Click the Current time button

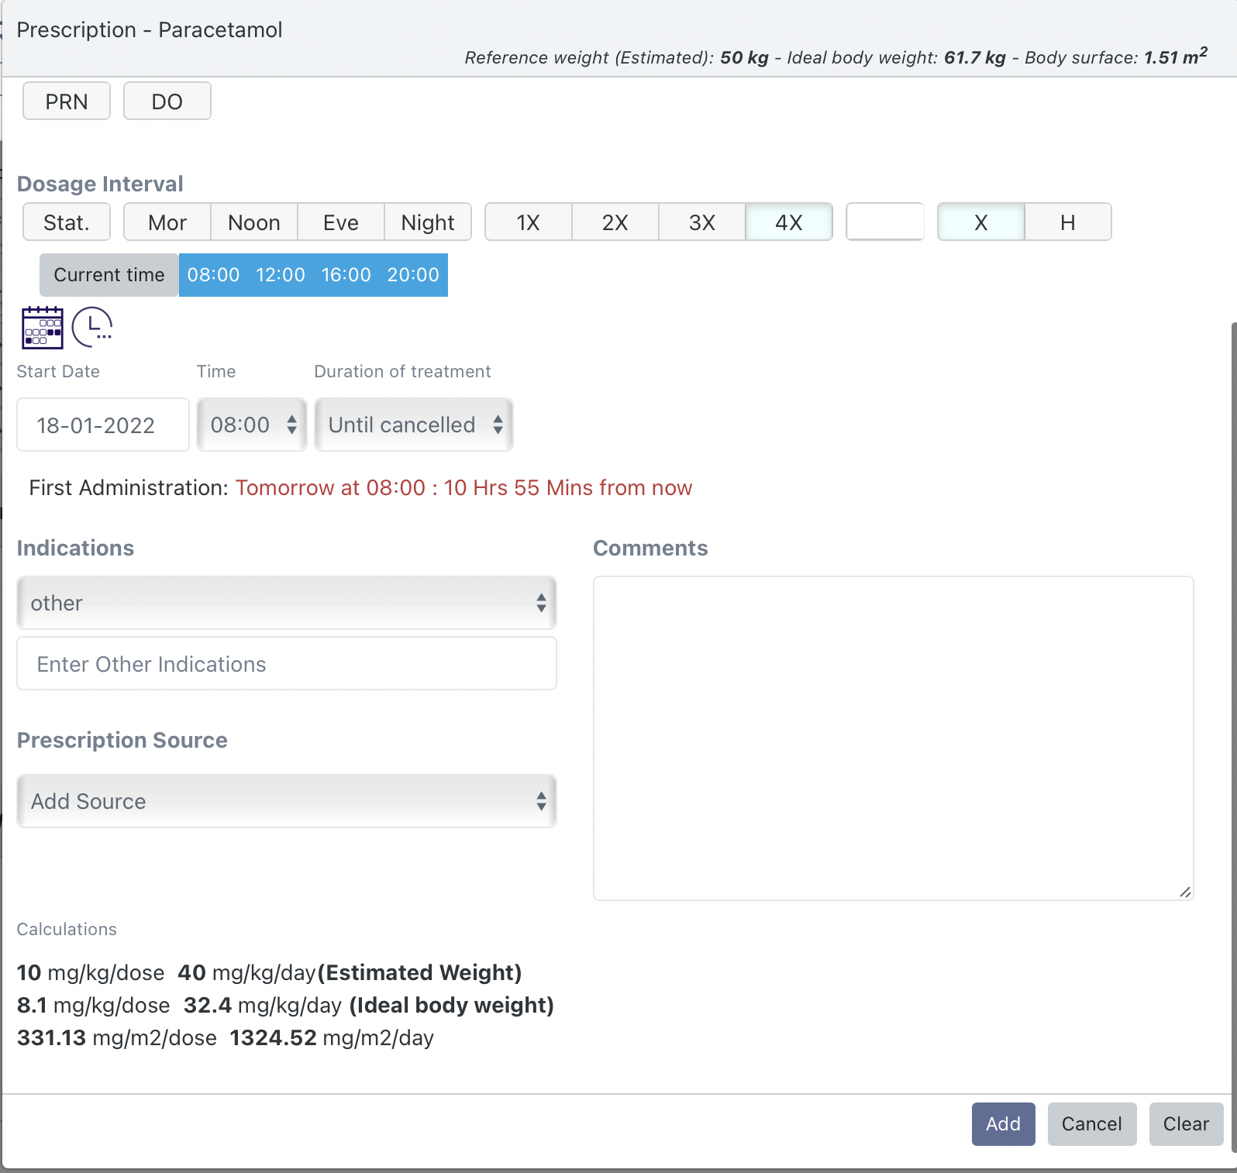click(109, 275)
